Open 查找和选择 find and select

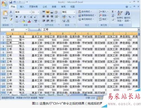(x=127, y=16)
